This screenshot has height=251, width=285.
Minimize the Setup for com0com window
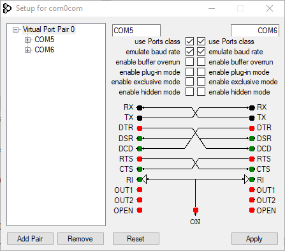pyautogui.click(x=212, y=8)
